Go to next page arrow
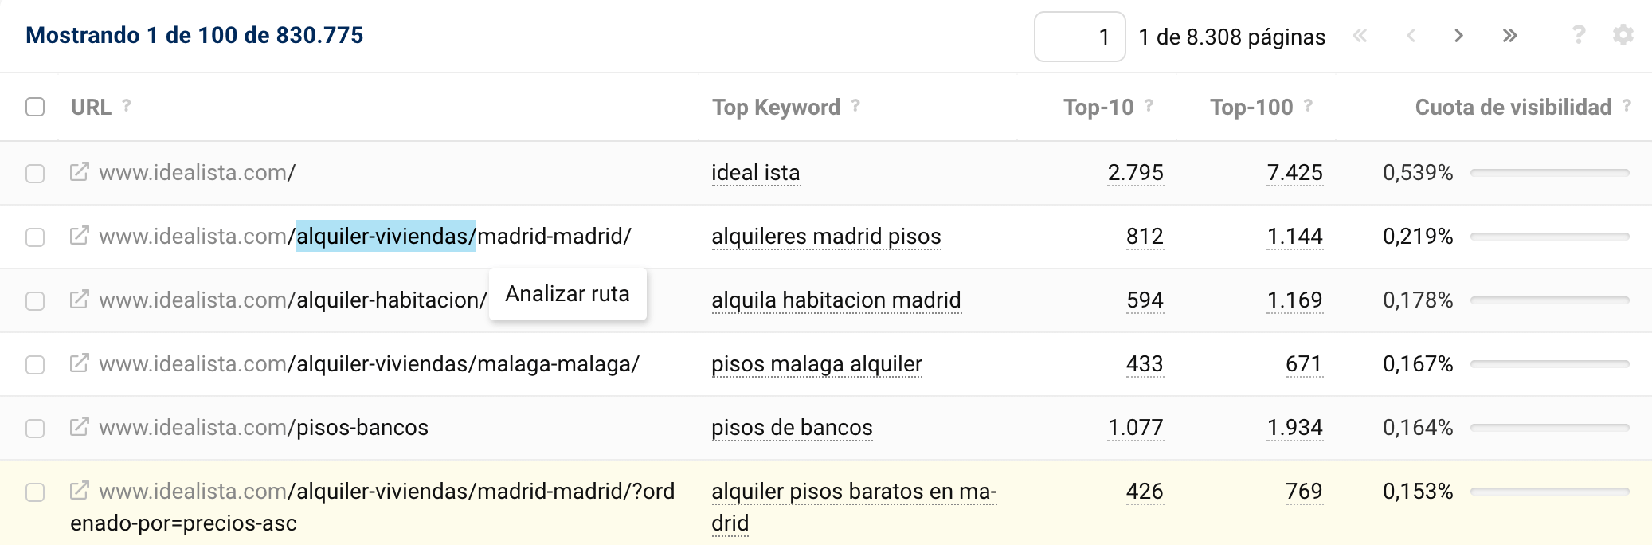 (x=1458, y=36)
